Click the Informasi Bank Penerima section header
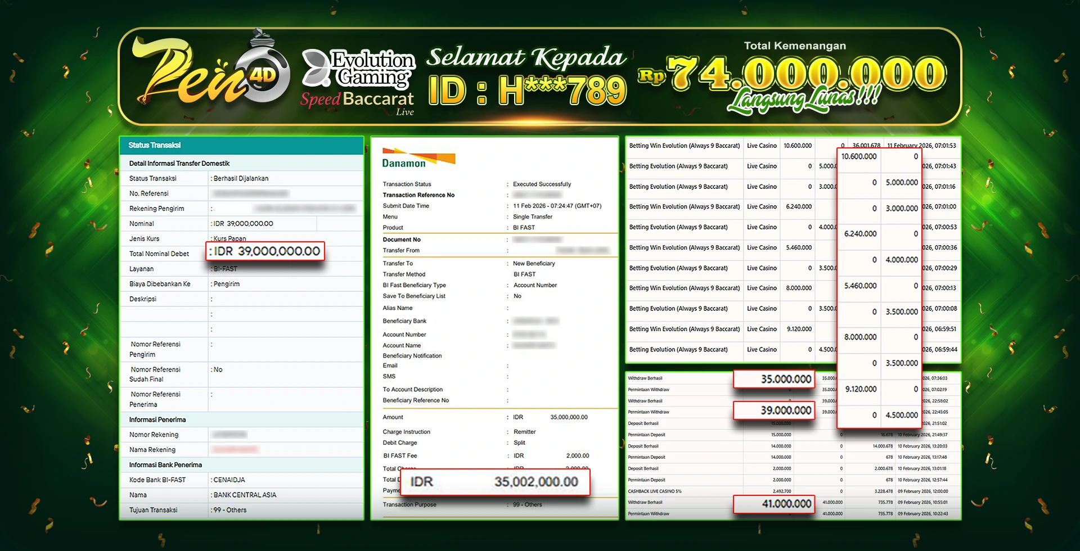Viewport: 1080px width, 551px height. 165,465
